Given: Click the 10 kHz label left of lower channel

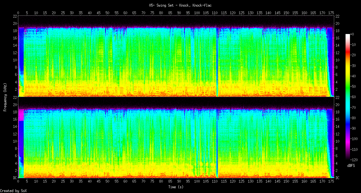Looking at the screenshot, I should (15, 141).
